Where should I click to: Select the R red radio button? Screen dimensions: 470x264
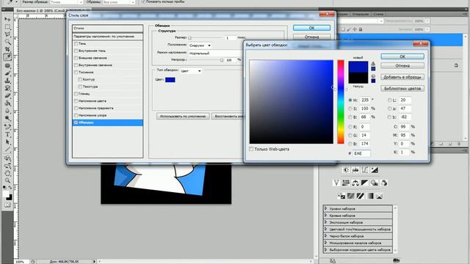350,127
